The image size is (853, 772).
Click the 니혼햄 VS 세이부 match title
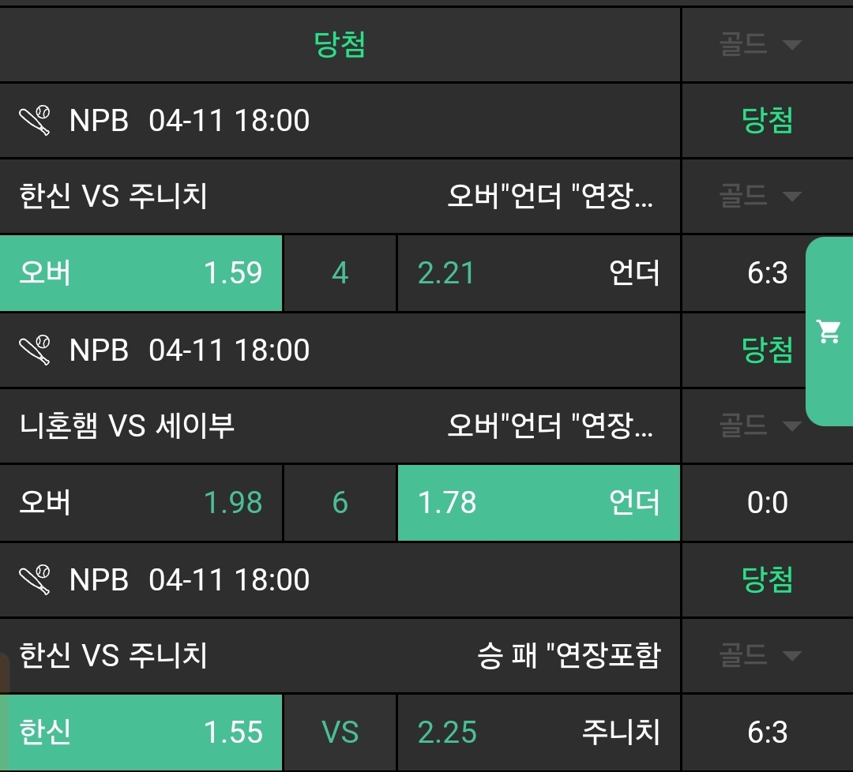(x=127, y=425)
